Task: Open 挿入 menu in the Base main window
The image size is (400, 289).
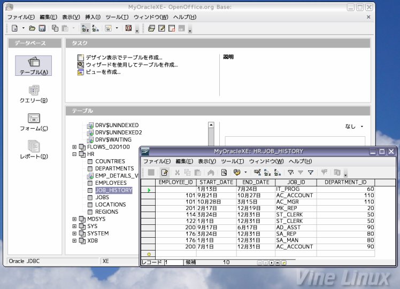Action: 93,17
